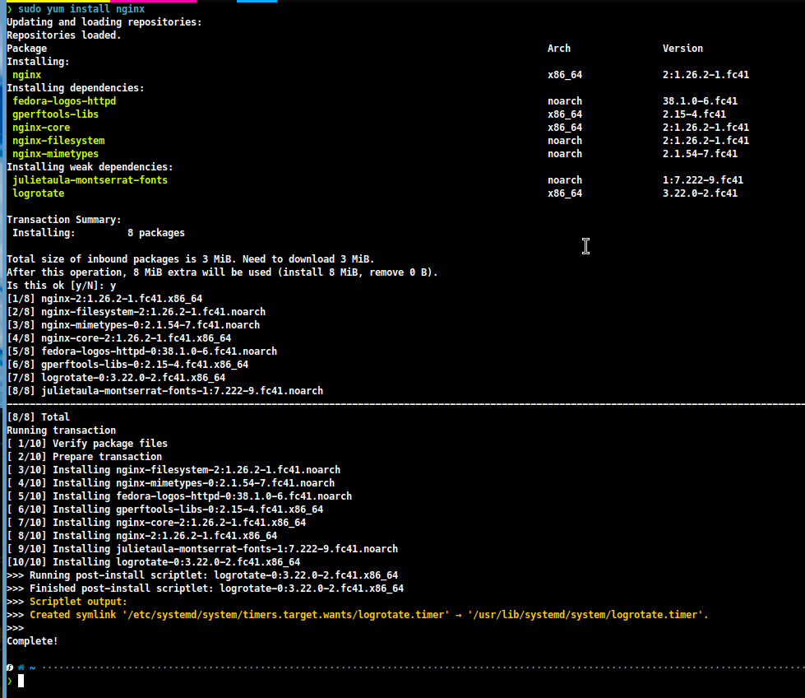This screenshot has height=698, width=805.
Task: Select green 'nginx-core' in the dependencies list
Action: coord(41,128)
